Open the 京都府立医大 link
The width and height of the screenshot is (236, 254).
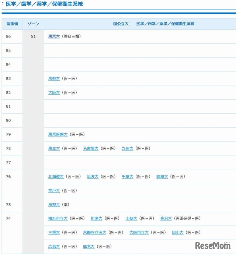click(94, 232)
